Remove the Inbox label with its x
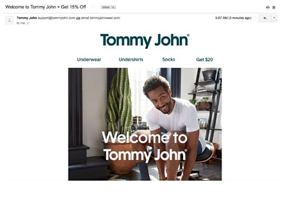This screenshot has height=199, width=283. click(113, 8)
